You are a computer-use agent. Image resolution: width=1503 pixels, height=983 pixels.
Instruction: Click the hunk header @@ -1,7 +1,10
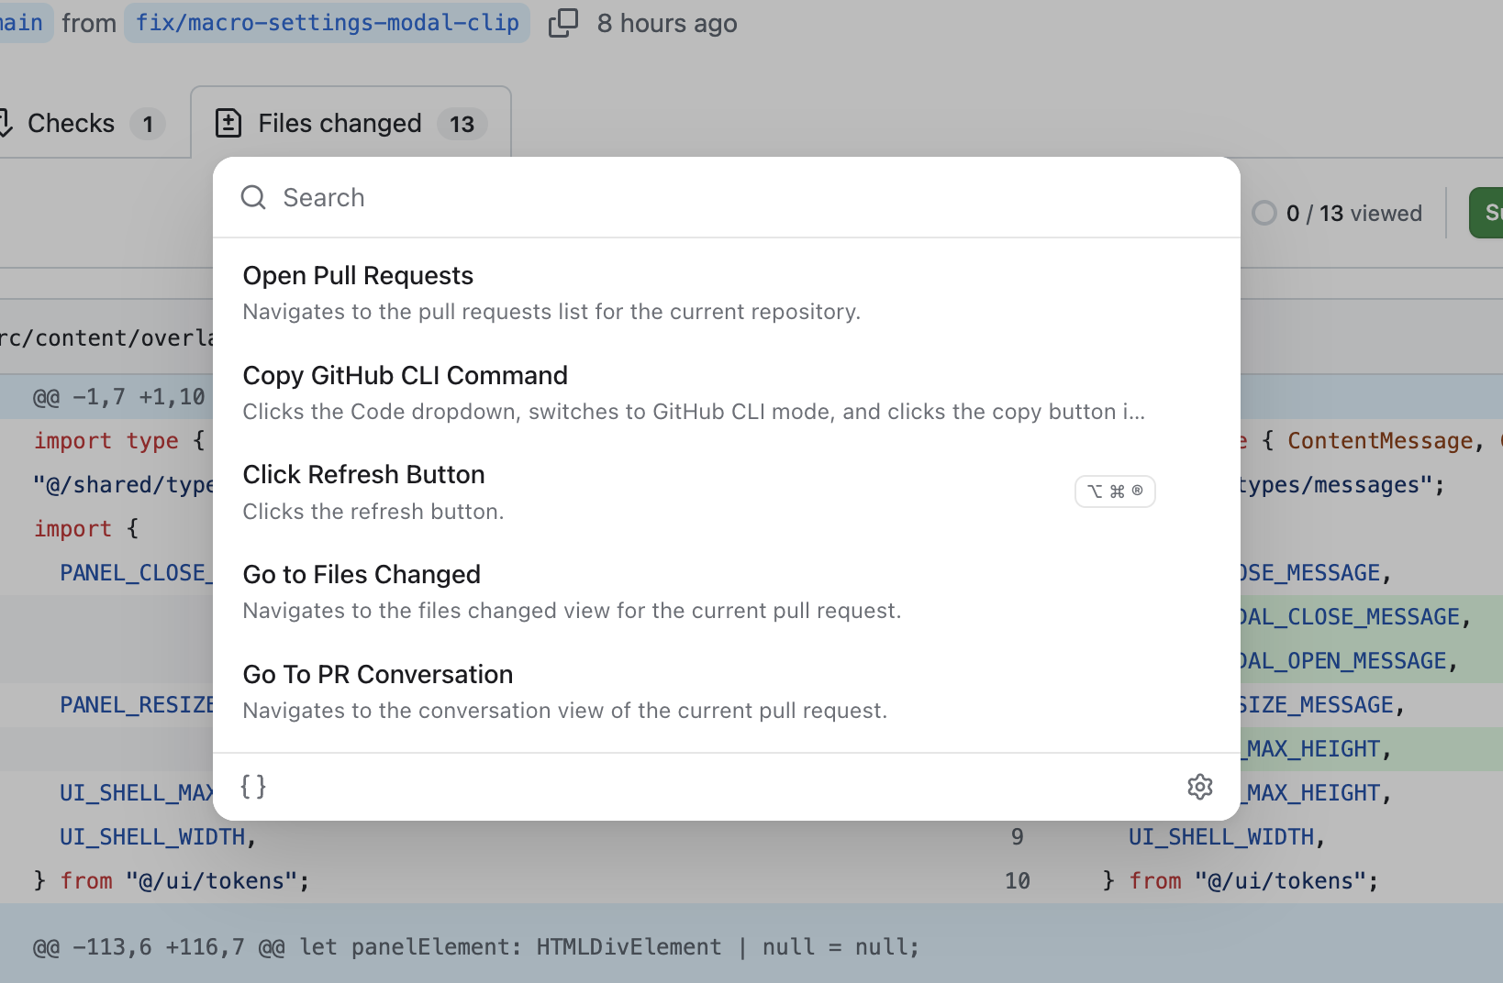(x=119, y=397)
